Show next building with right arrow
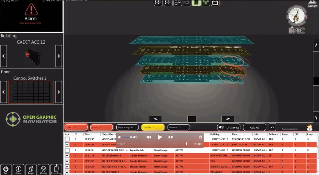319x175 pixels. 59,56
